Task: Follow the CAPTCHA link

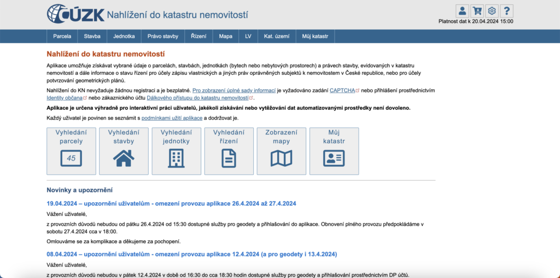Action: click(342, 91)
